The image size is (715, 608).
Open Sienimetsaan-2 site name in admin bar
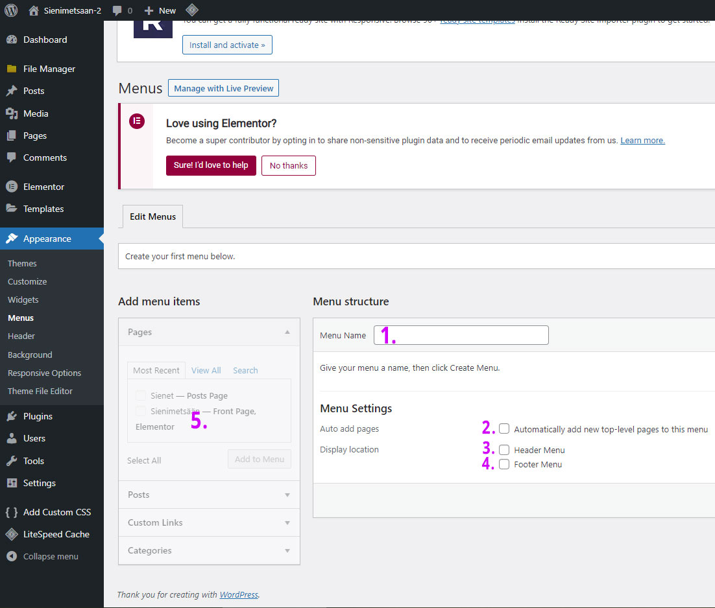(73, 10)
